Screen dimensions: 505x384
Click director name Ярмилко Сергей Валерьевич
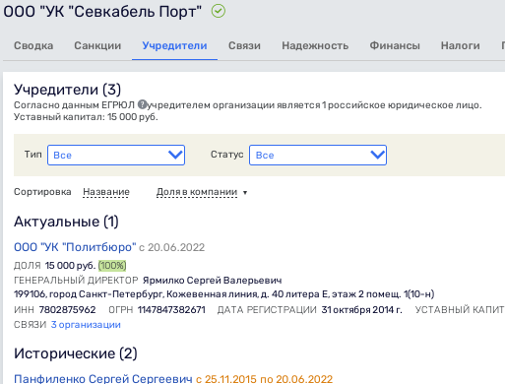[213, 281]
